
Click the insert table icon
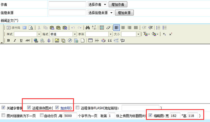pos(90,40)
